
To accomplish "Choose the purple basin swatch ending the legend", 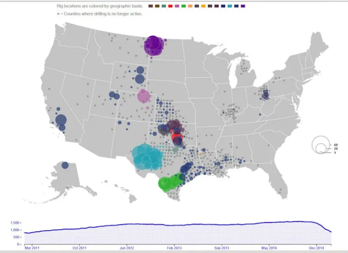I will [x=243, y=6].
